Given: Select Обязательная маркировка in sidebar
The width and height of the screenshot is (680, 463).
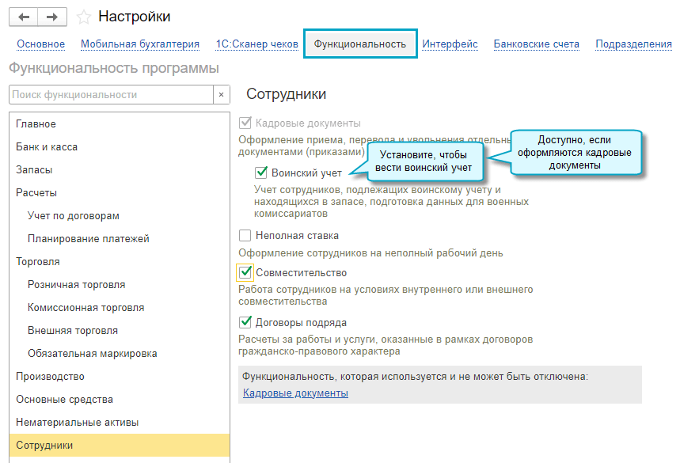Looking at the screenshot, I should 91,353.
